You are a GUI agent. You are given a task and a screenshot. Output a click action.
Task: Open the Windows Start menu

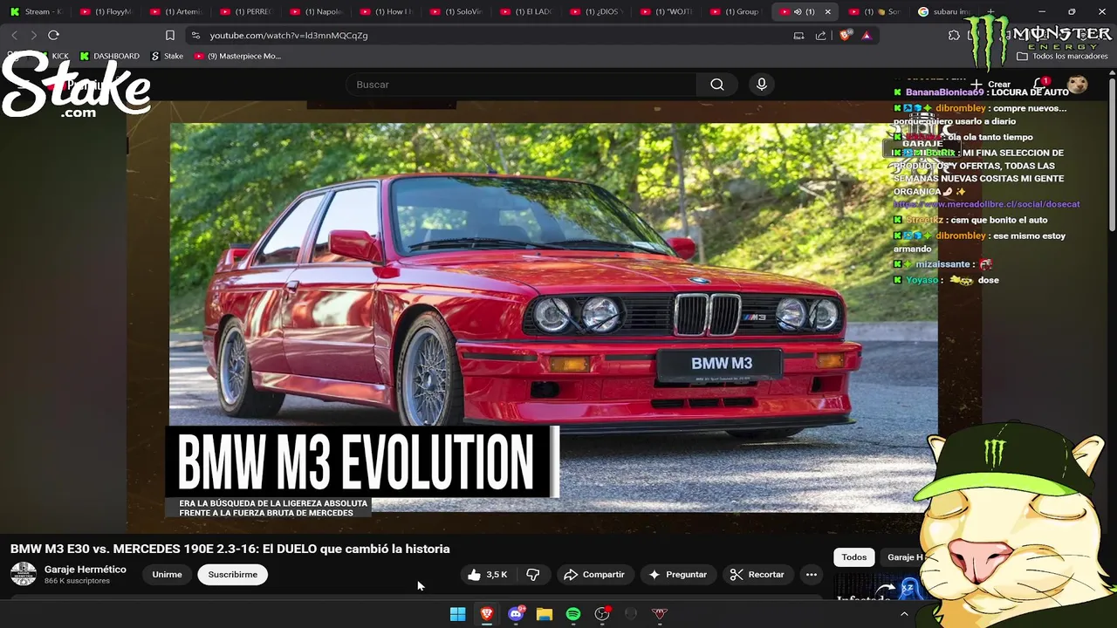coord(457,614)
